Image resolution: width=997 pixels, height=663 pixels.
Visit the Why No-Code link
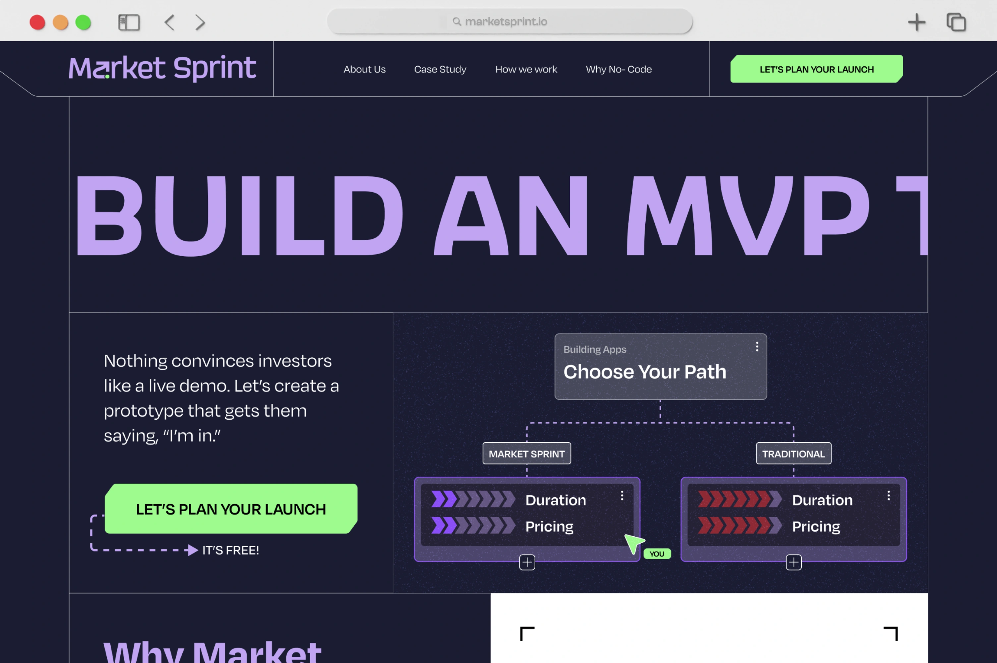(x=618, y=69)
